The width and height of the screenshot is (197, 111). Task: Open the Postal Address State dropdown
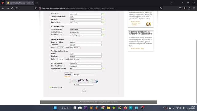pyautogui.click(x=61, y=47)
